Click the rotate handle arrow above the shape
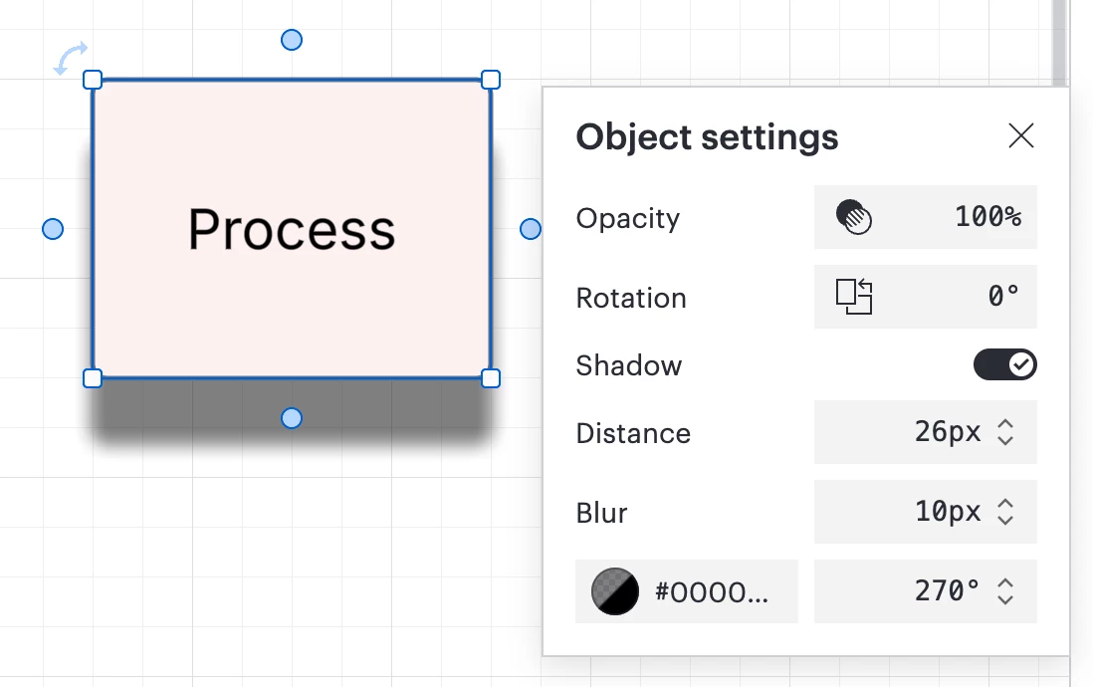This screenshot has height=687, width=1093. [71, 57]
